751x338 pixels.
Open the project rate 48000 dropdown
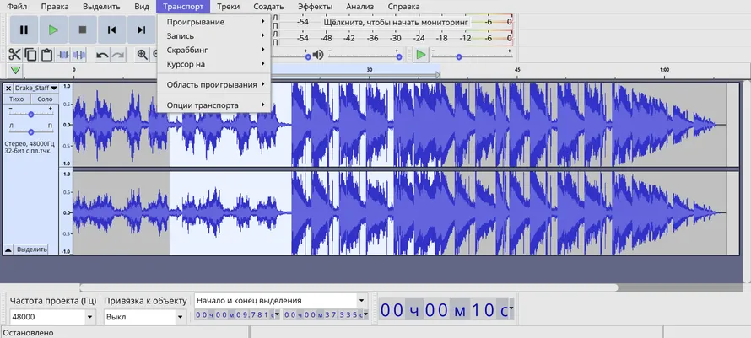tap(89, 317)
